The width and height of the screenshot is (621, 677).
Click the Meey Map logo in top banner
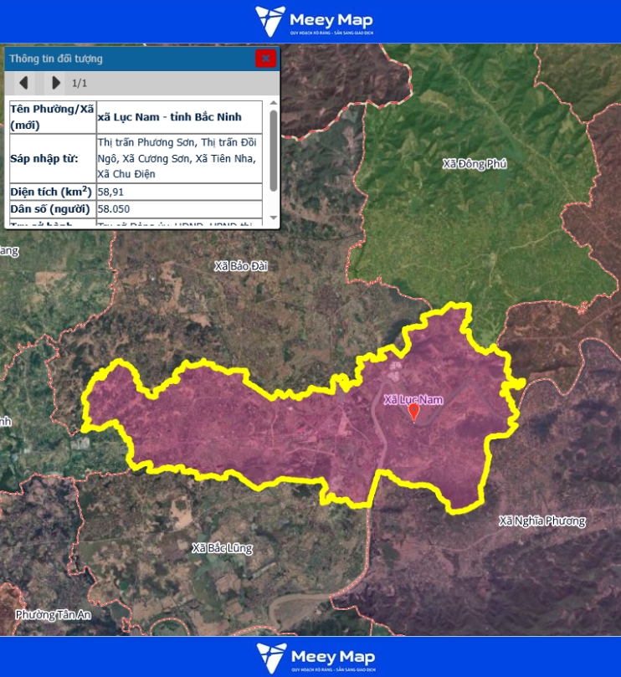tap(314, 20)
